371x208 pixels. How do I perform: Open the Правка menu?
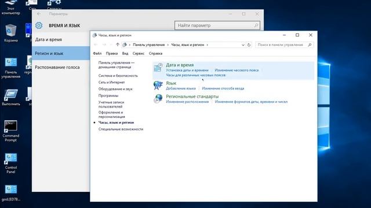(x=112, y=53)
